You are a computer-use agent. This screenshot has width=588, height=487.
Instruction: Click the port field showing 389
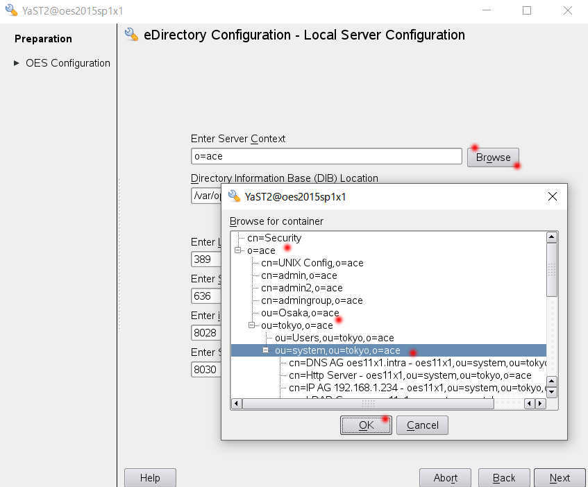click(x=206, y=259)
